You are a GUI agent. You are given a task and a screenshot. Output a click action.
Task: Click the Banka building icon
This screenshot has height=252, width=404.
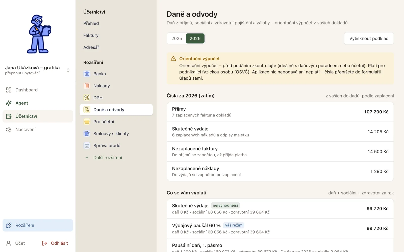pyautogui.click(x=87, y=74)
